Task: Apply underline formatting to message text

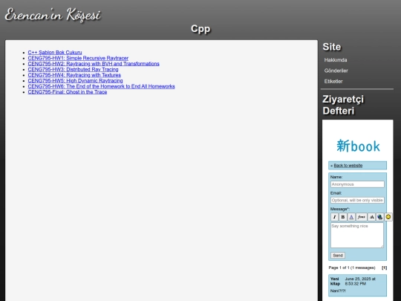Action: (351, 217)
